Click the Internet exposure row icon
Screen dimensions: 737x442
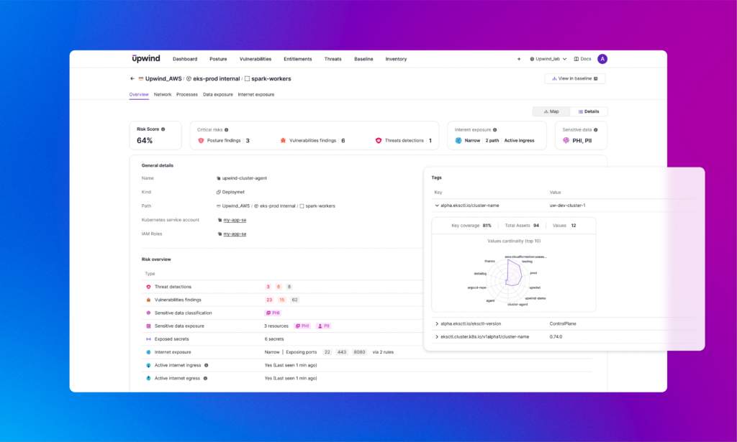click(x=148, y=352)
